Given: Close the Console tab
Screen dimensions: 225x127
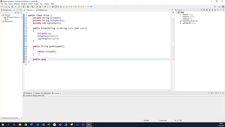Looking at the screenshot, I should [x=61, y=93].
